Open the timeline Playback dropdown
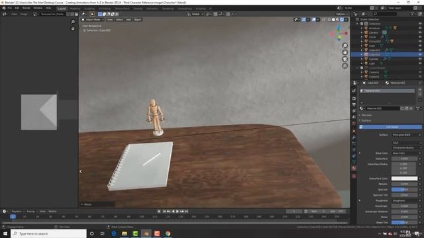Screen dimensions: 424x238 pyautogui.click(x=18, y=212)
